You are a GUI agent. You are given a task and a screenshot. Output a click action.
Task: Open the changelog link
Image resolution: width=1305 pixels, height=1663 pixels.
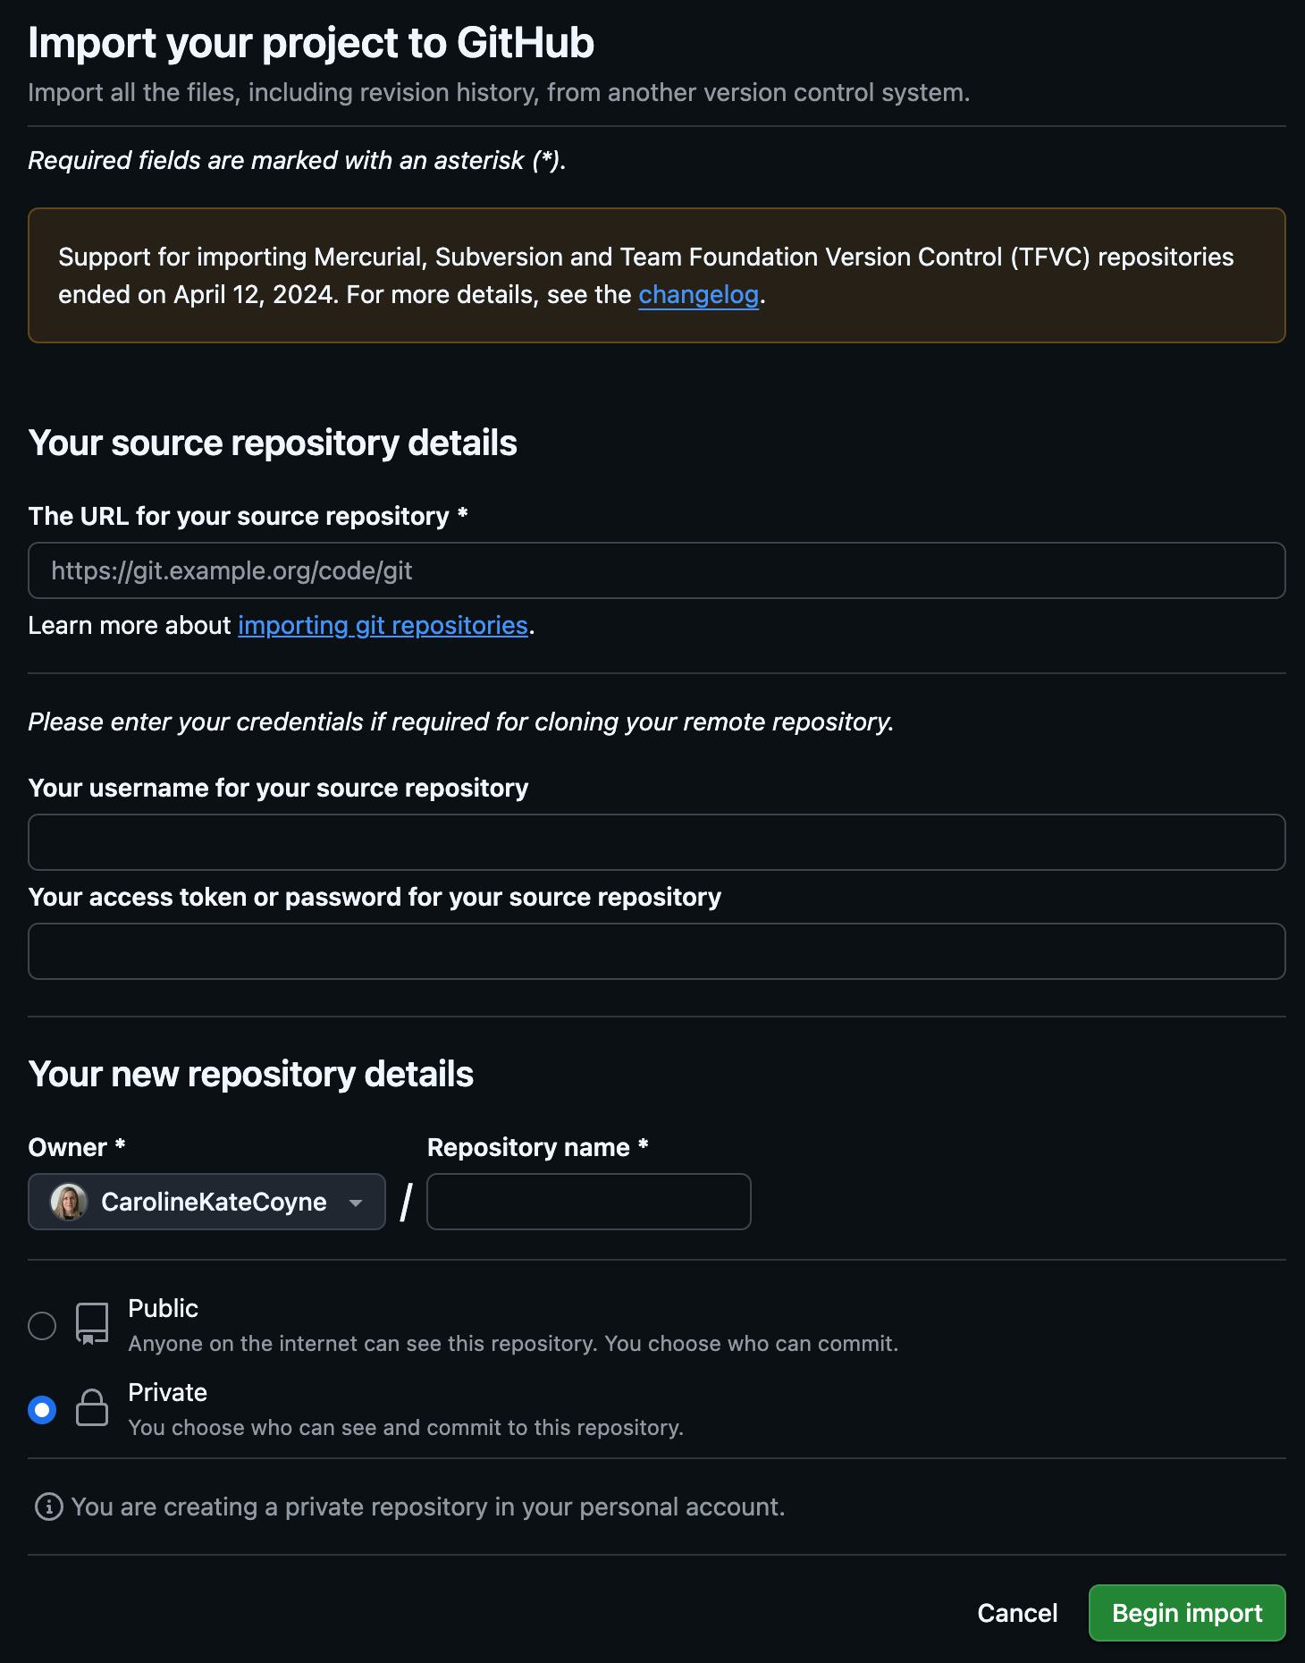click(x=700, y=295)
